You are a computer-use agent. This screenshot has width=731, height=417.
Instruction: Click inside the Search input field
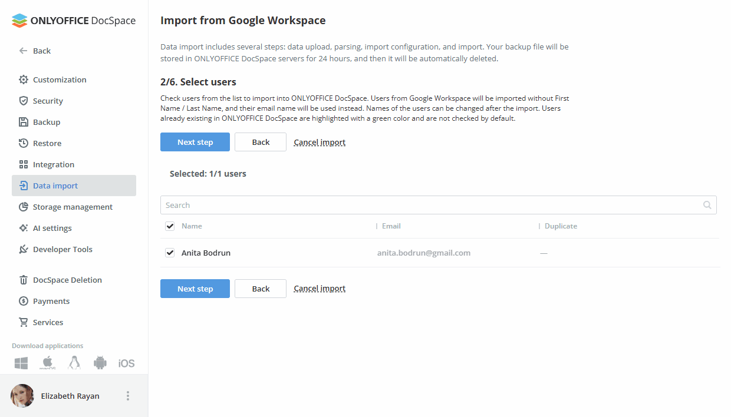(413, 204)
